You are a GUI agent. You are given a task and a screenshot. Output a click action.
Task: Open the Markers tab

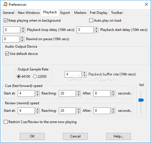[80, 13]
